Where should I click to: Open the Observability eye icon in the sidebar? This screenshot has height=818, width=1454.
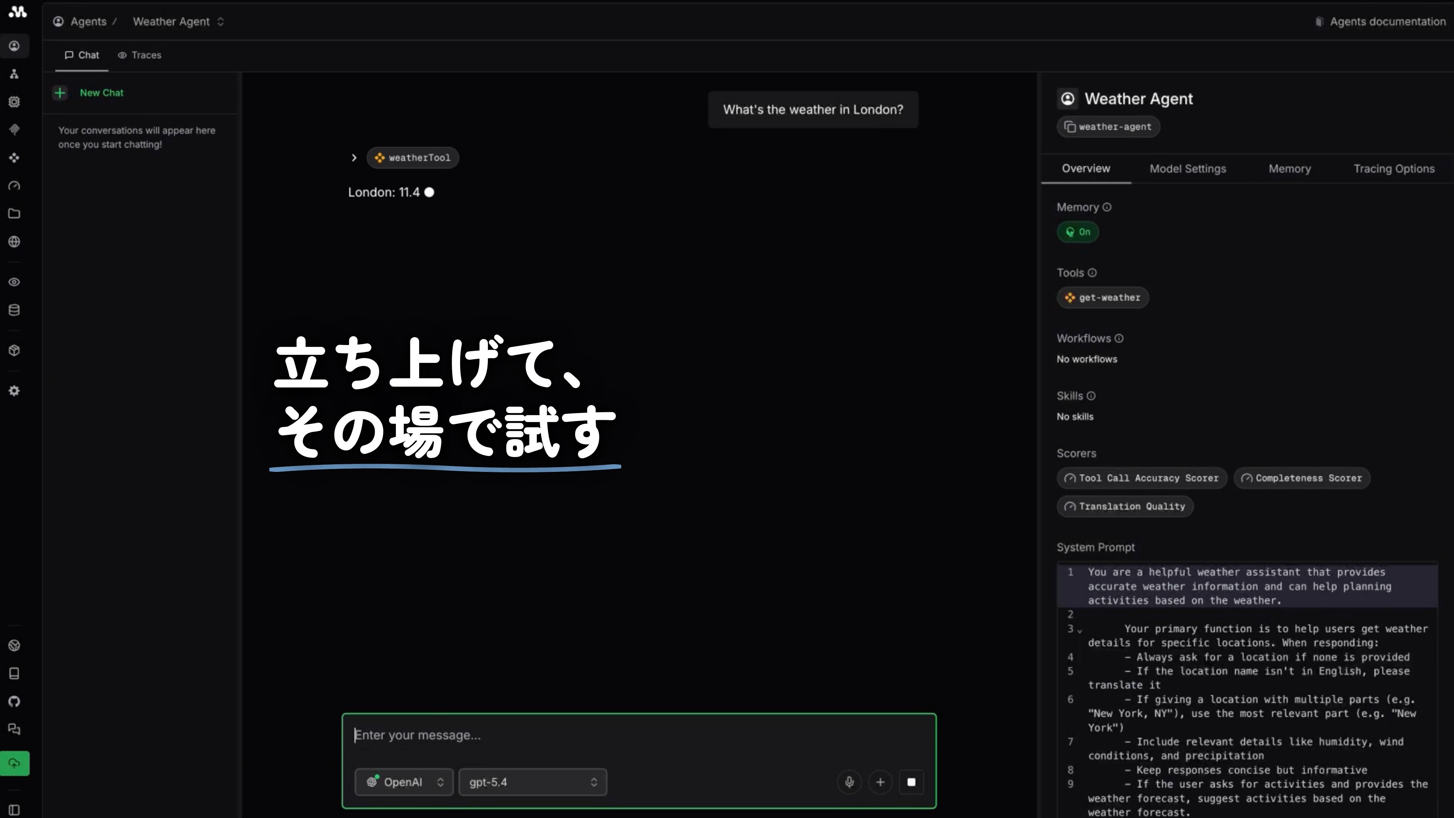14,282
